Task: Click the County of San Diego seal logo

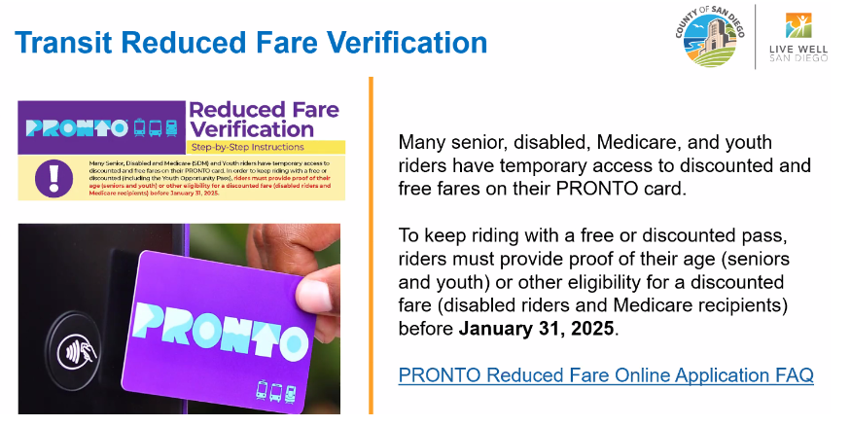Action: tap(710, 36)
